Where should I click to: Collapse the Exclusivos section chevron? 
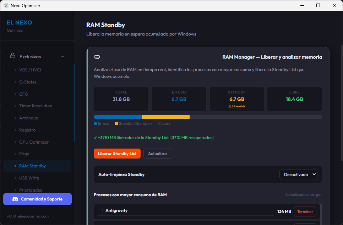click(x=62, y=57)
